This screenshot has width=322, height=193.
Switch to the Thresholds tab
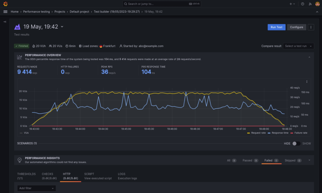[26, 176]
